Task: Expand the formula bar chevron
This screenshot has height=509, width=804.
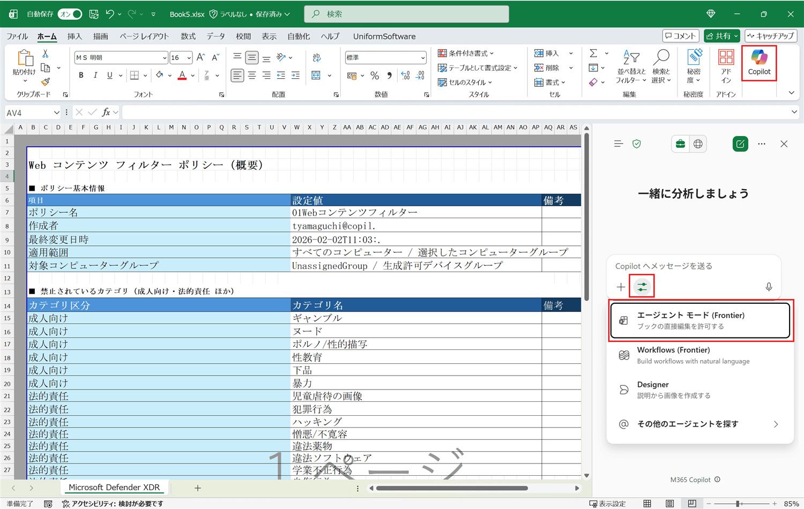Action: [x=794, y=112]
